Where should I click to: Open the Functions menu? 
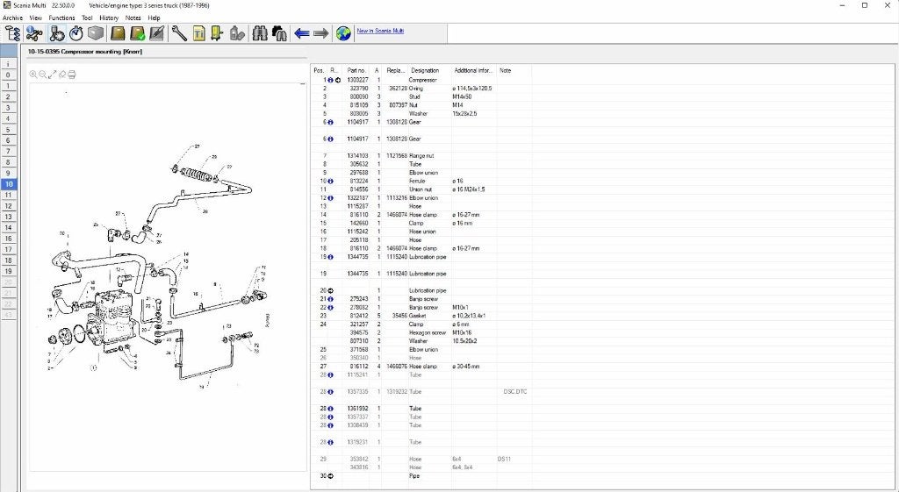[61, 18]
